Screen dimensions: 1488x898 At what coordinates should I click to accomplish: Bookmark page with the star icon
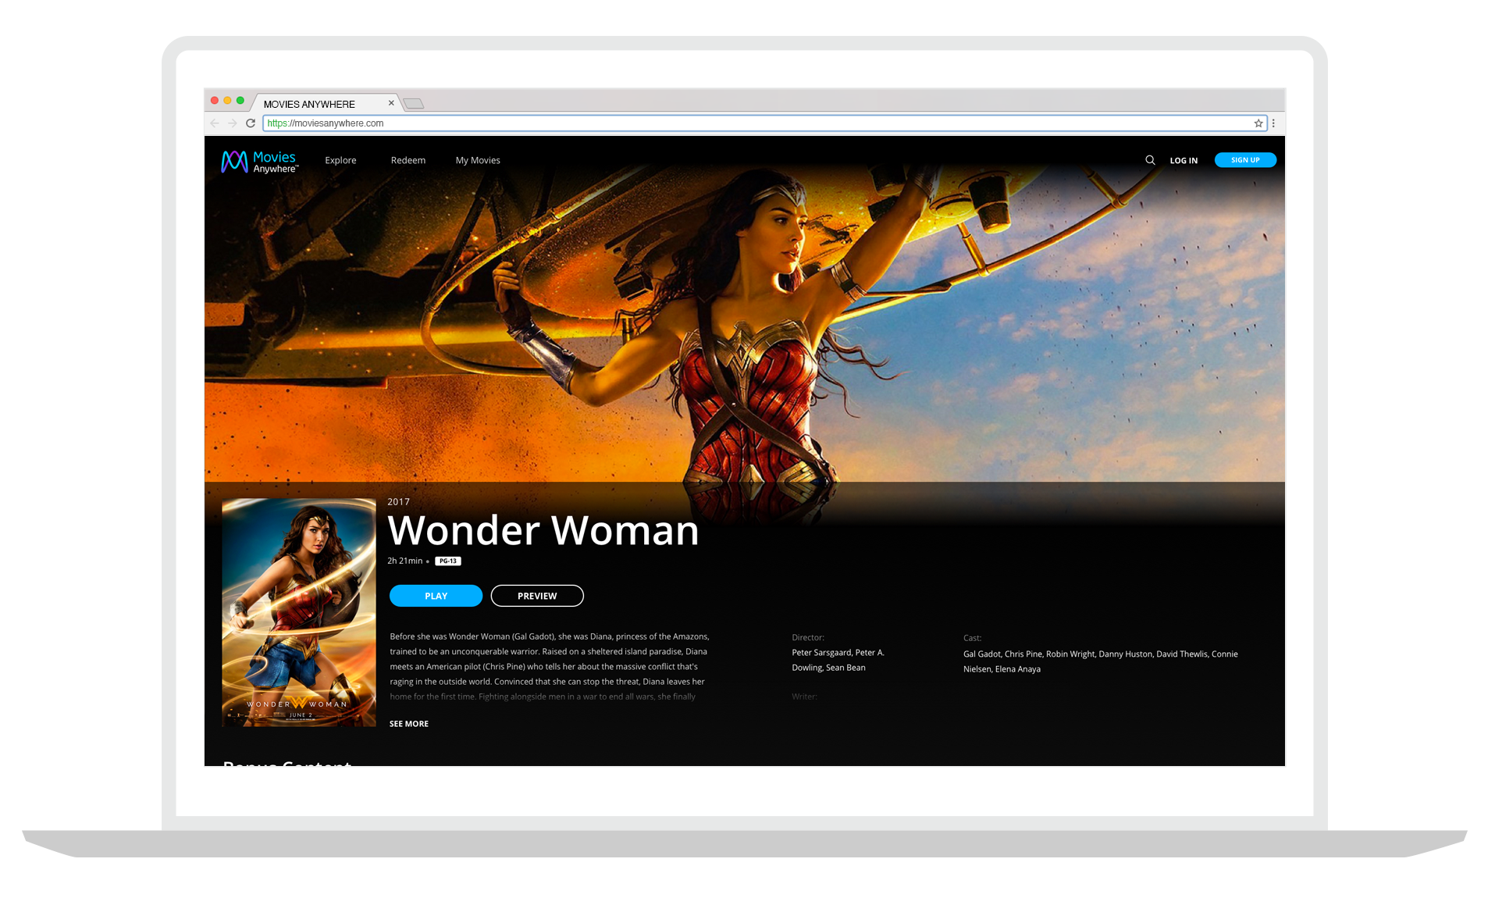[x=1258, y=123]
